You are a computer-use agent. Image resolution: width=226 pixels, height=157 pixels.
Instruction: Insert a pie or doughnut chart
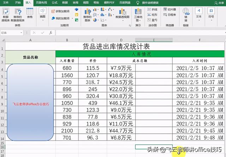coord(95,20)
